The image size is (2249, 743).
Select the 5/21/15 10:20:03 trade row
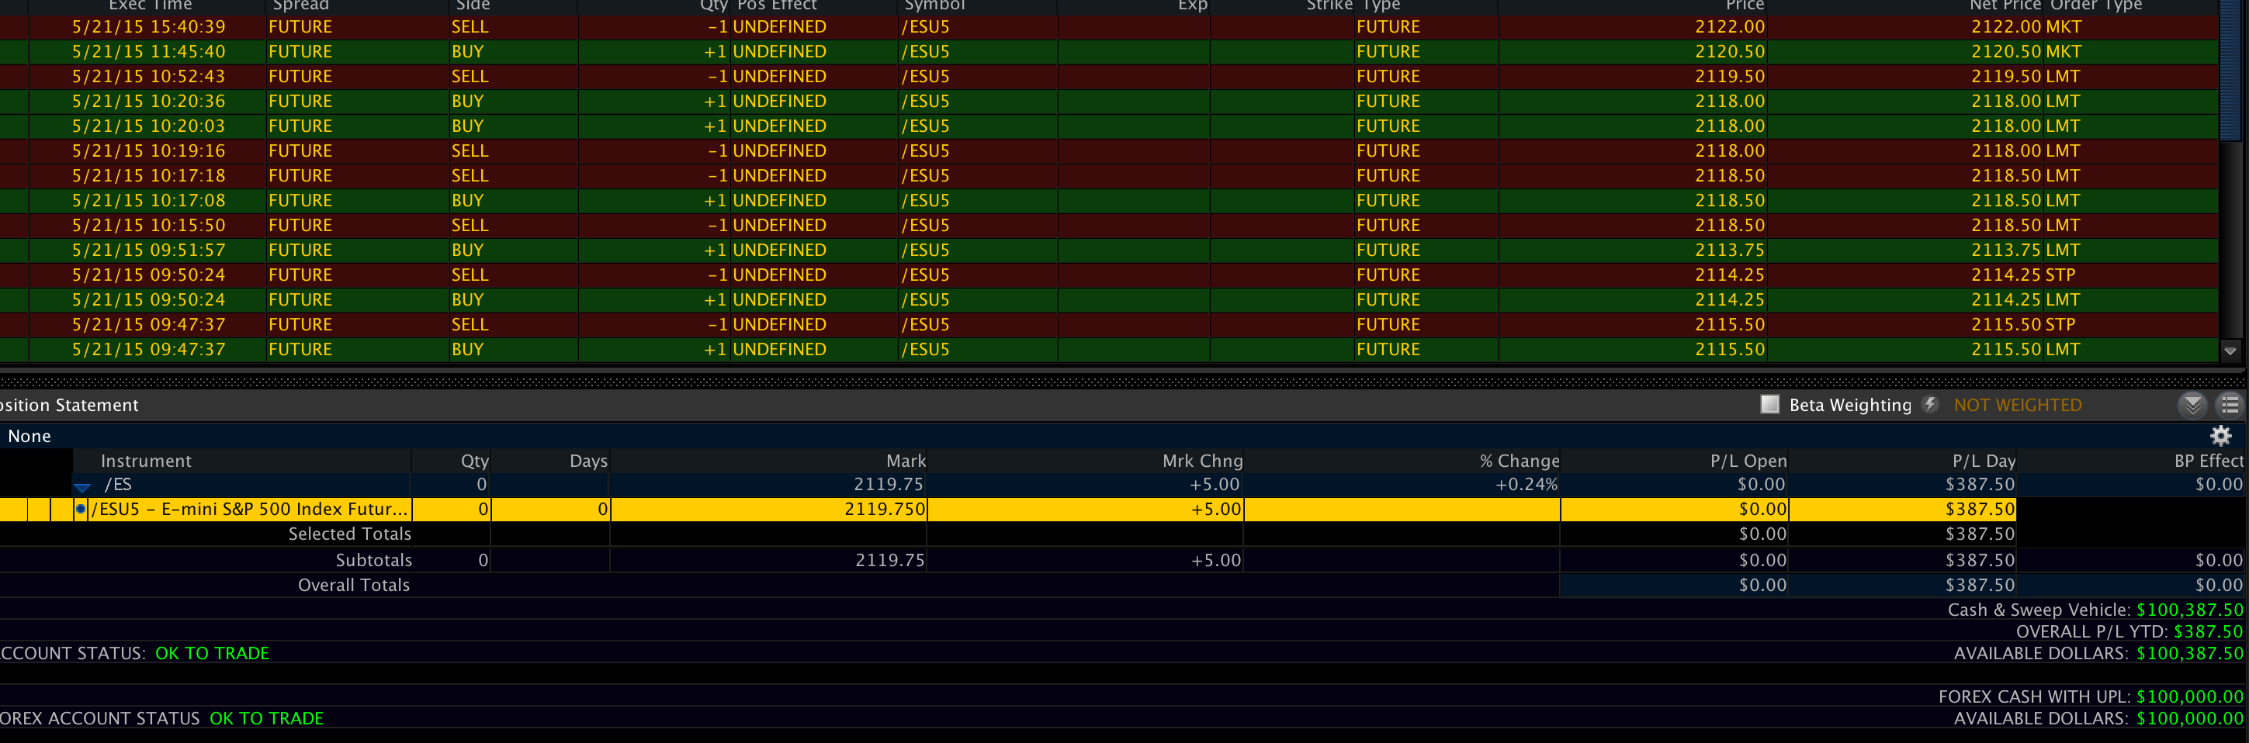coord(1109,126)
